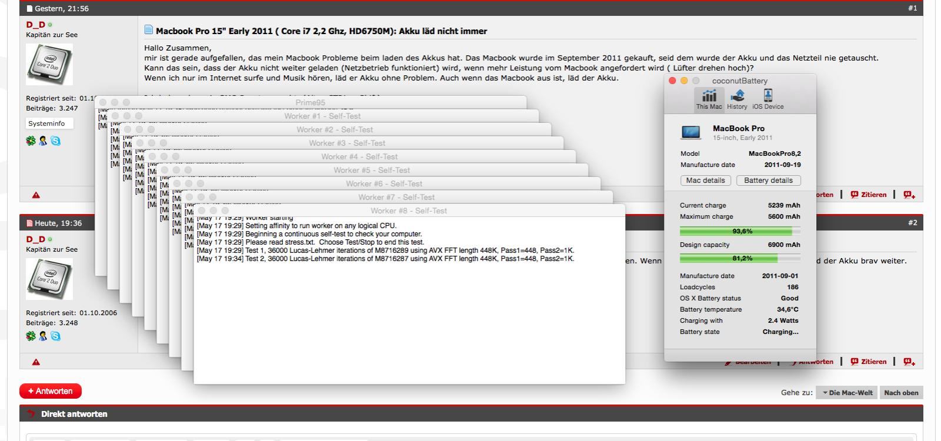Click the Systeminfo button in post #1
941x441 pixels.
click(49, 123)
